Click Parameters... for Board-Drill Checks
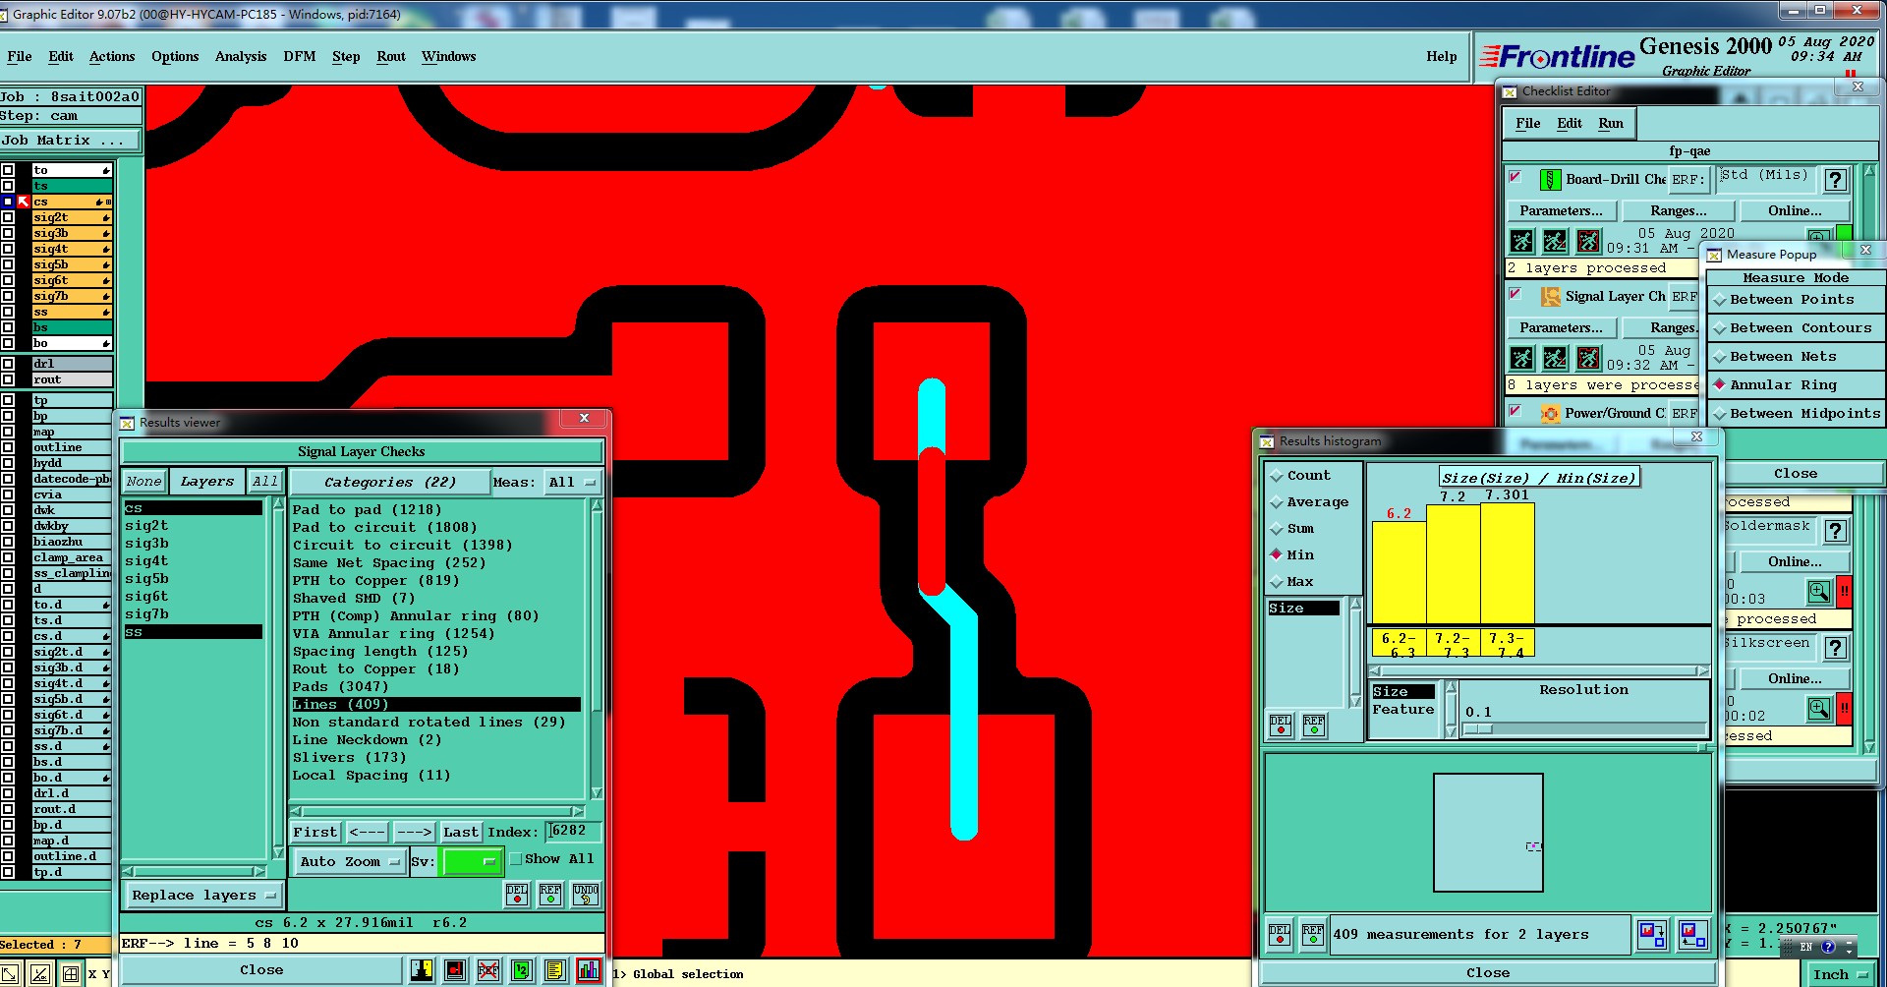The image size is (1887, 987). (x=1561, y=210)
